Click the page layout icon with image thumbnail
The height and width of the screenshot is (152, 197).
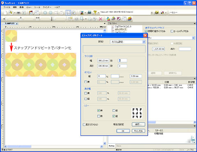point(31,13)
